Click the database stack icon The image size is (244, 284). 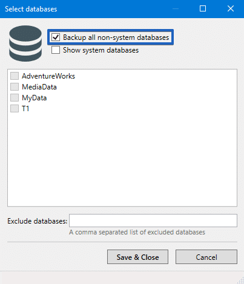point(25,43)
